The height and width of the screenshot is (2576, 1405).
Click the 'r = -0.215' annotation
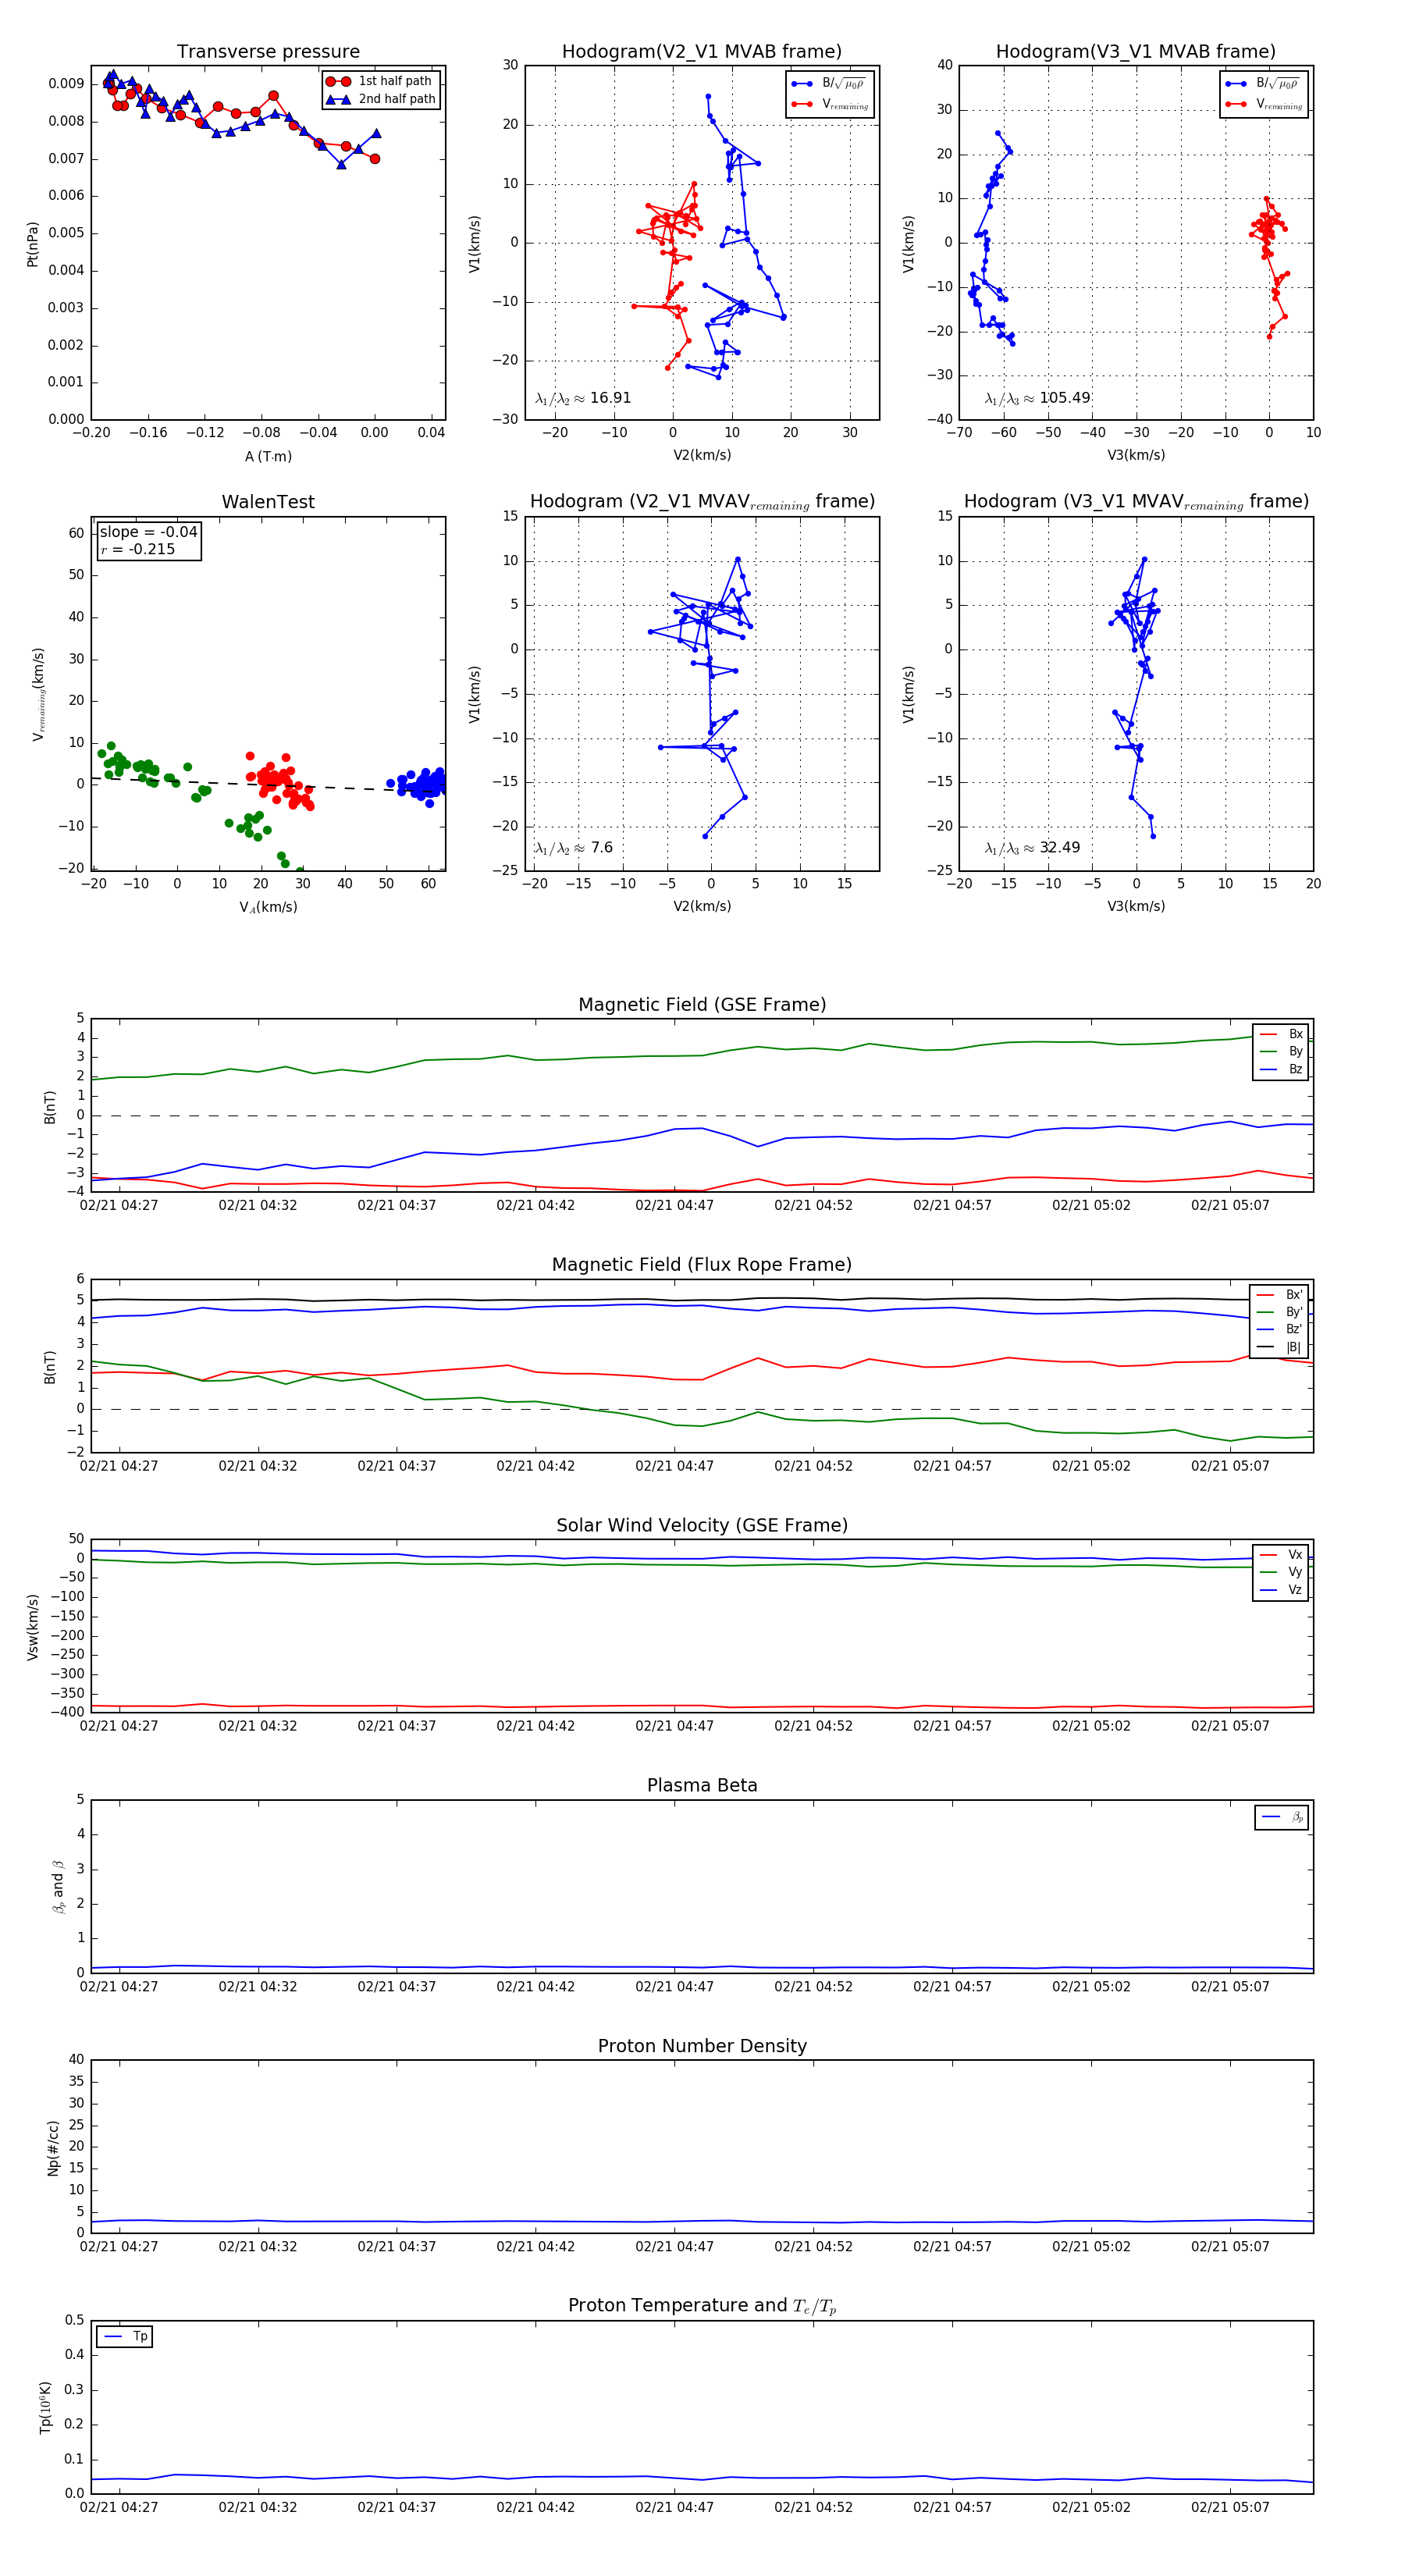138,549
